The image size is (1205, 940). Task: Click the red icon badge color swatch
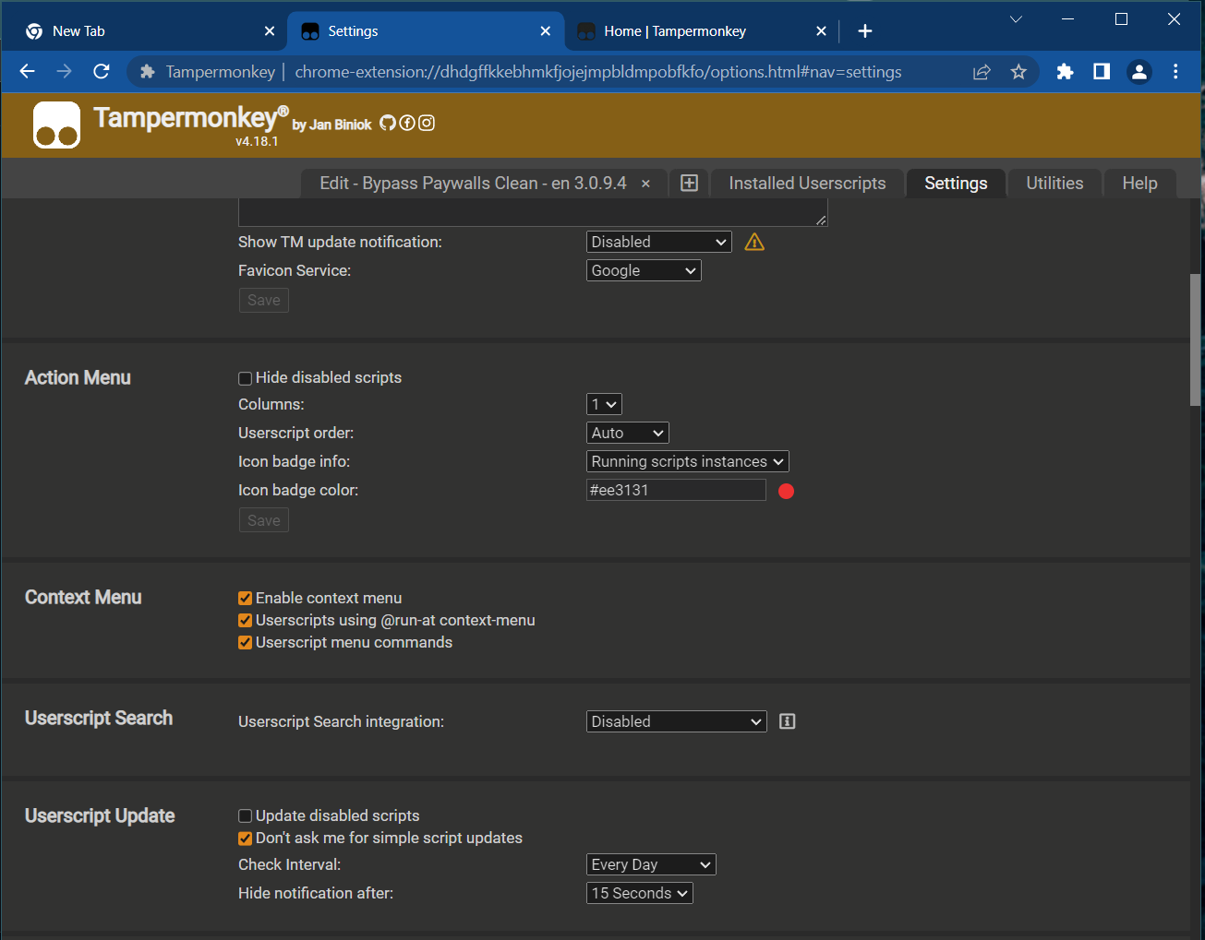pyautogui.click(x=786, y=491)
